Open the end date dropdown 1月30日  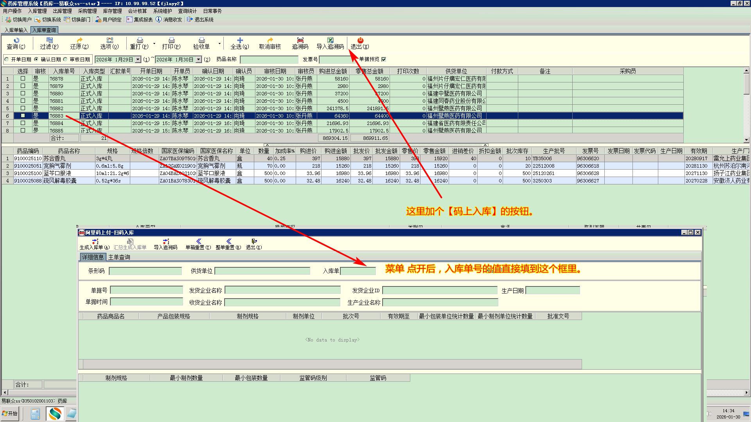(199, 60)
